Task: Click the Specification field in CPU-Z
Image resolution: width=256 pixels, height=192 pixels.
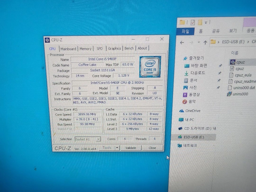Action: tap(117, 83)
